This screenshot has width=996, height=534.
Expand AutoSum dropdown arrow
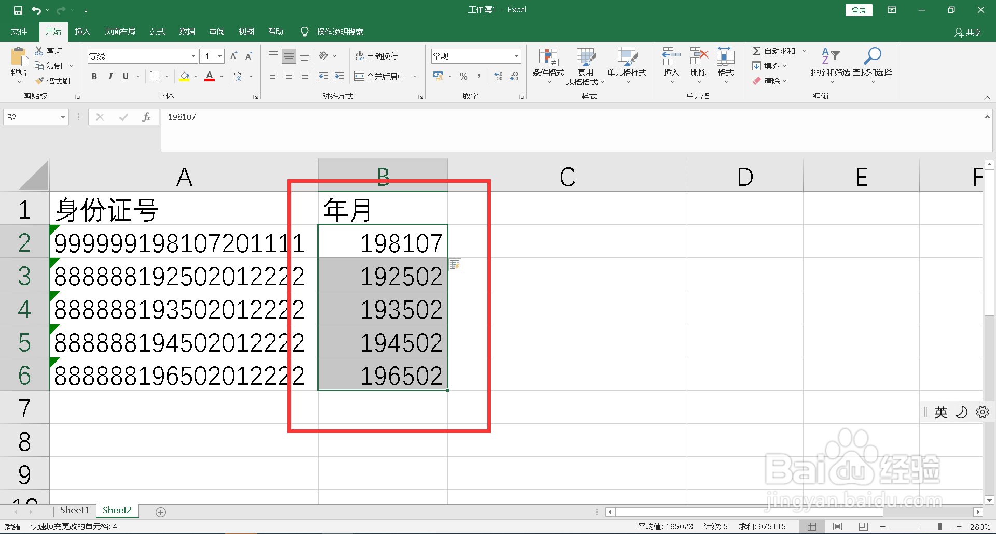[805, 51]
